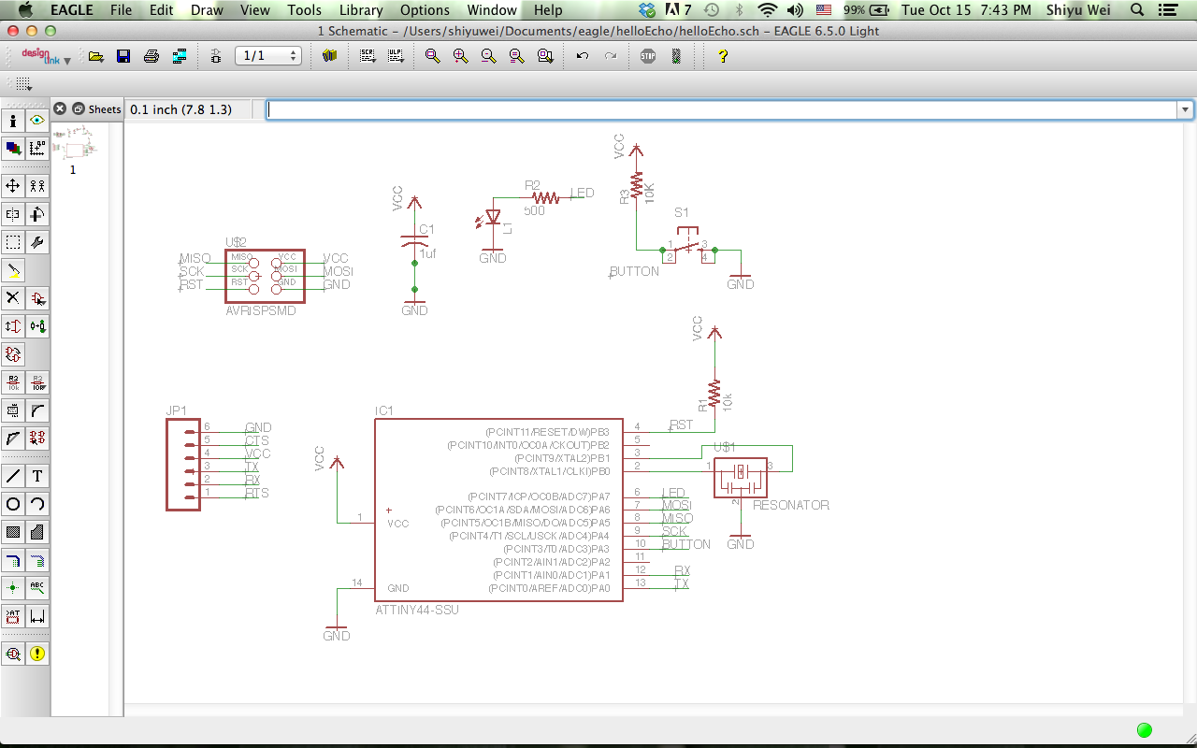Open the Display layers tool
Screen dimensions: 1197x748
[13, 148]
